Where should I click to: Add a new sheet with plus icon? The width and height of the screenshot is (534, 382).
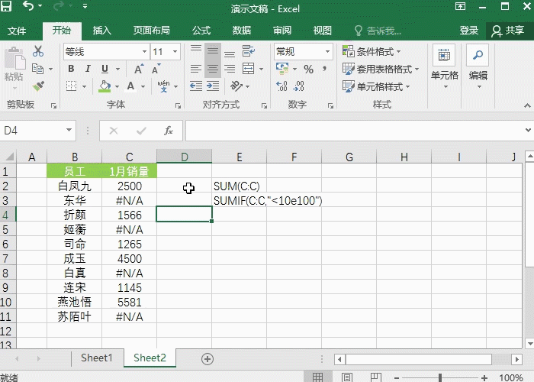[x=207, y=358]
